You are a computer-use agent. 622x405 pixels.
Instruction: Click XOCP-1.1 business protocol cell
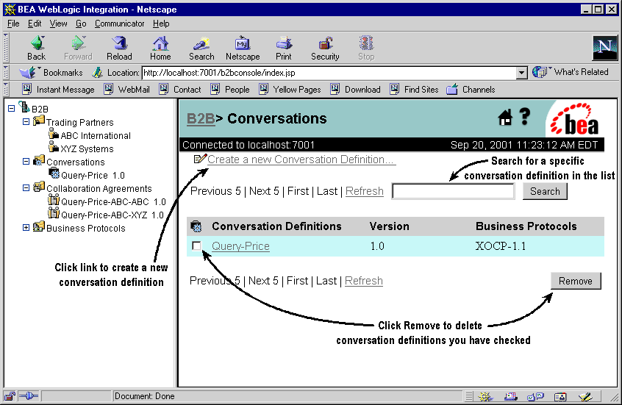[501, 246]
